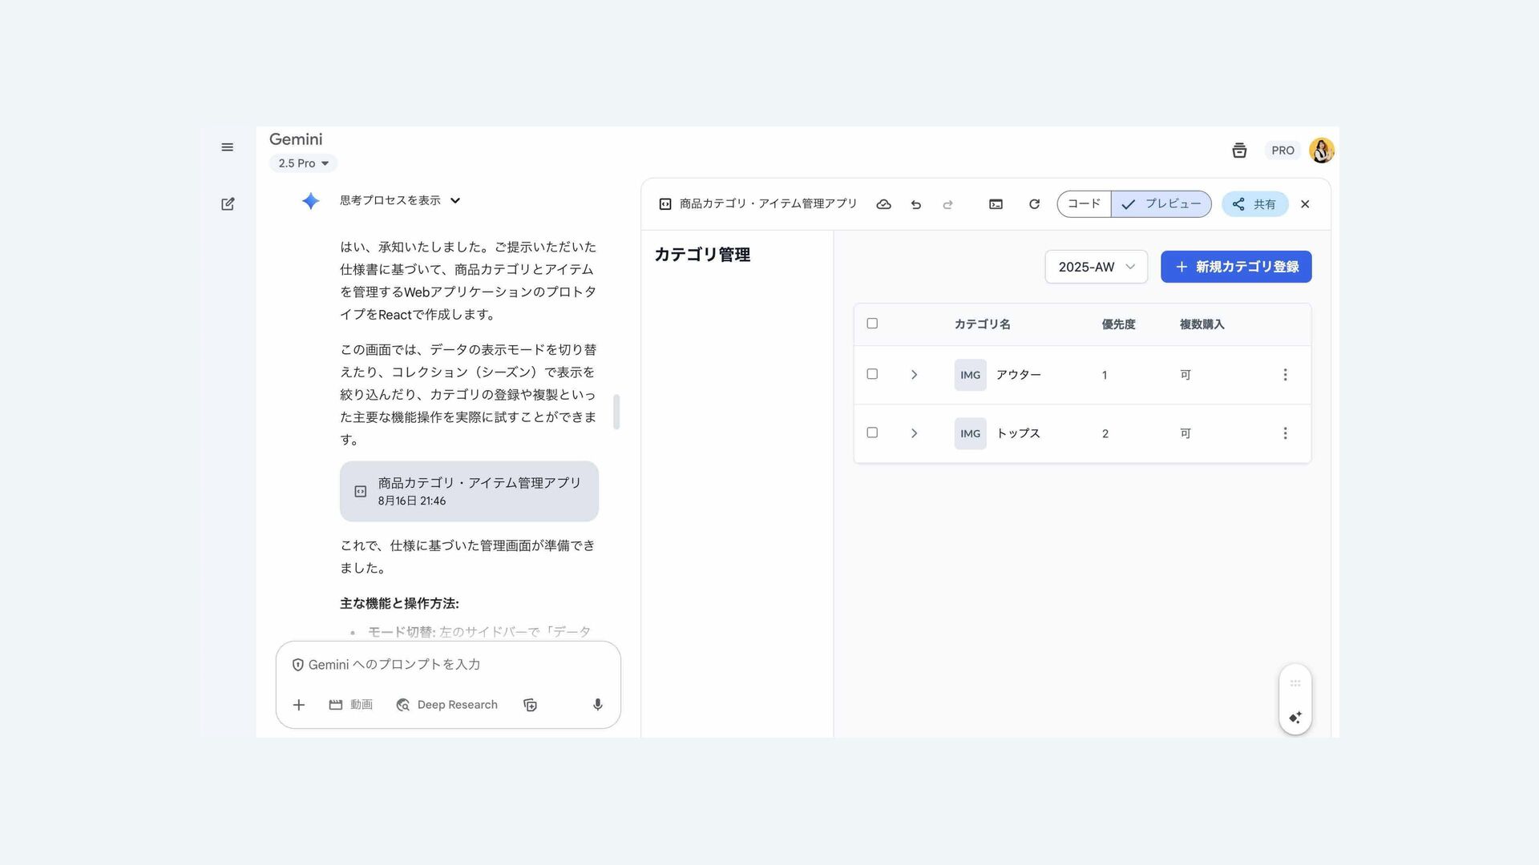Switch to the プレビュー tab
Viewport: 1539px width, 865px height.
tap(1161, 204)
